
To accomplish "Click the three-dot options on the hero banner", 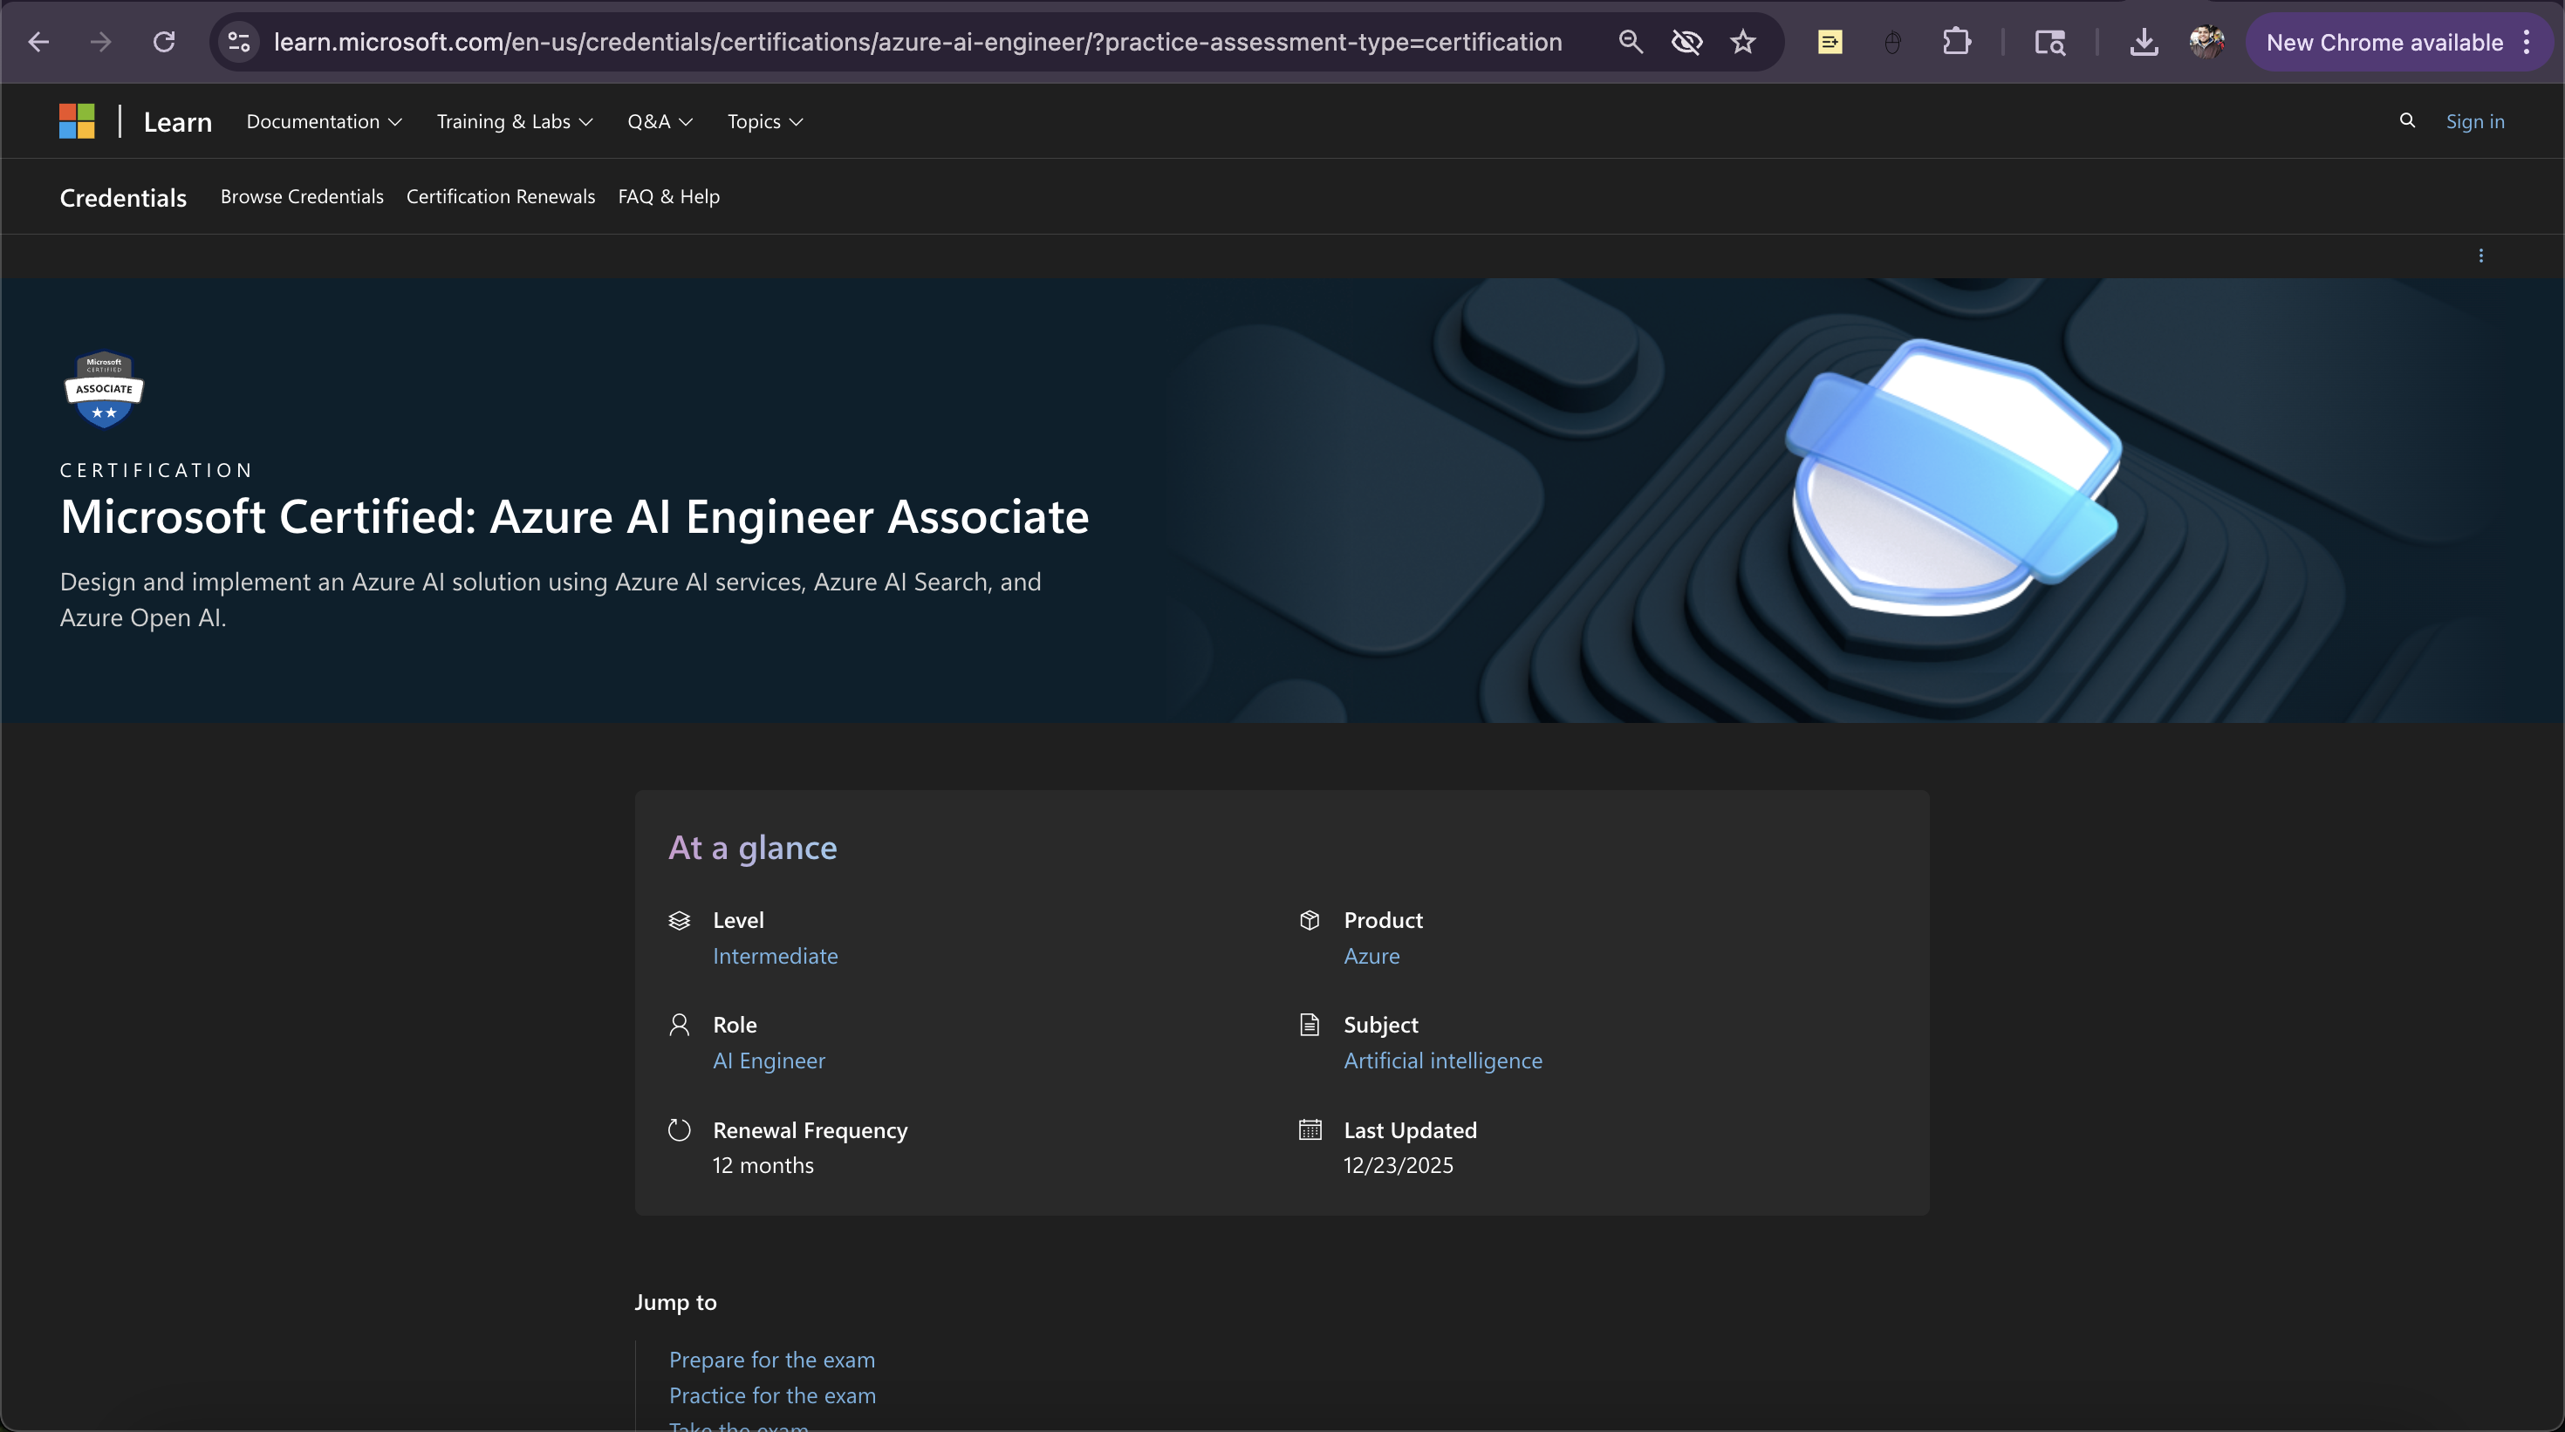I will pos(2480,256).
